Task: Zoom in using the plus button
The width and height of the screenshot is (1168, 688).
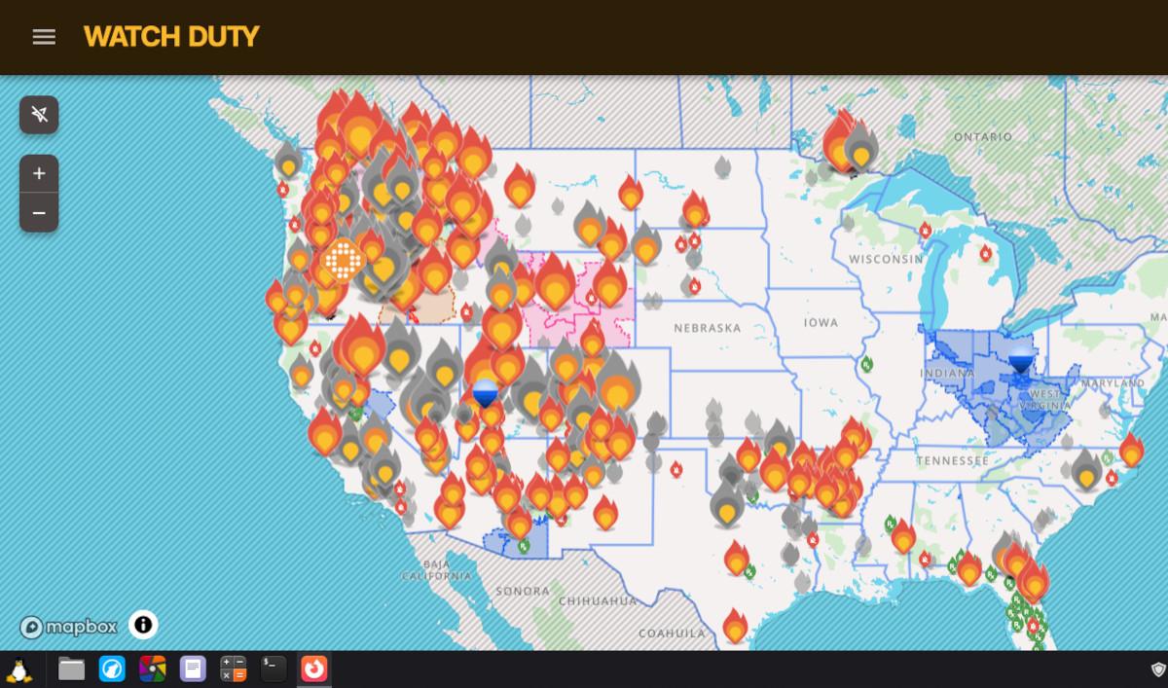Action: pos(39,173)
